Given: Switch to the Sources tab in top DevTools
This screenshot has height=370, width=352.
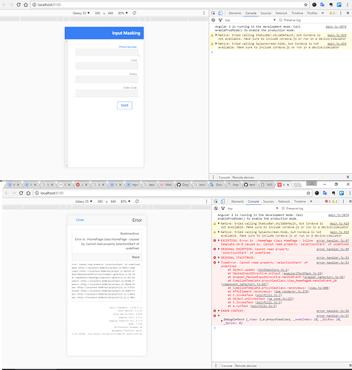Looking at the screenshot, I should [265, 13].
